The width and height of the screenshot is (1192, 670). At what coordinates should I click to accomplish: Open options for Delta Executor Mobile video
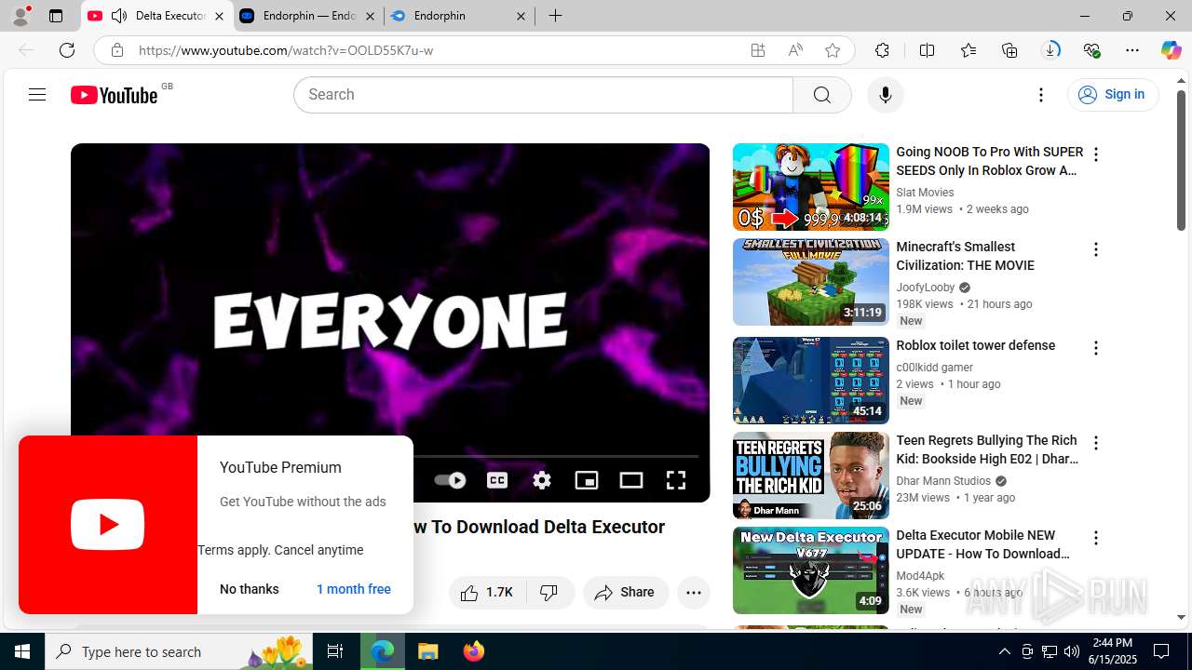click(1096, 538)
